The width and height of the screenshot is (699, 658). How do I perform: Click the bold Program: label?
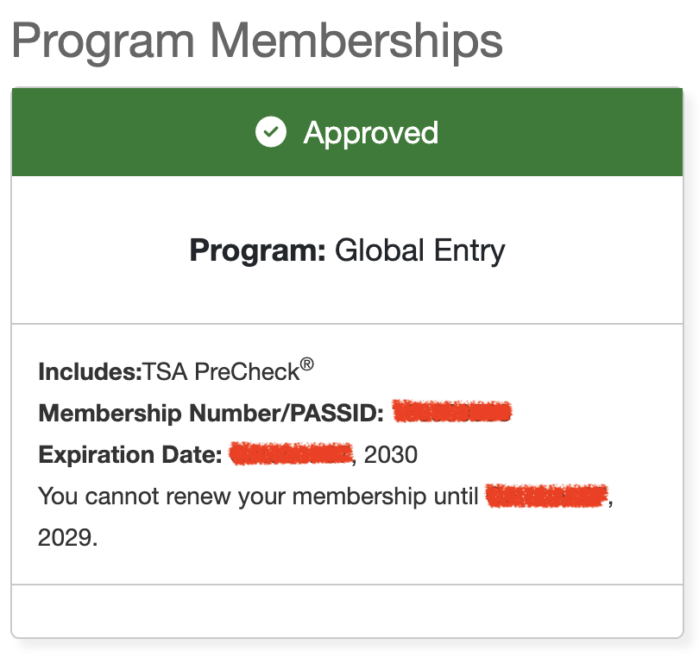pos(258,250)
